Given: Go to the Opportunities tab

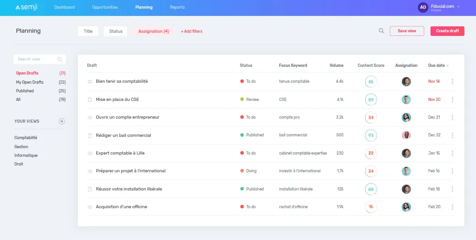Looking at the screenshot, I should (105, 7).
